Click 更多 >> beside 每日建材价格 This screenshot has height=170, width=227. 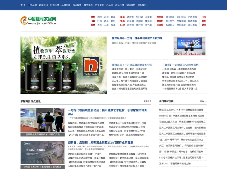(203, 101)
